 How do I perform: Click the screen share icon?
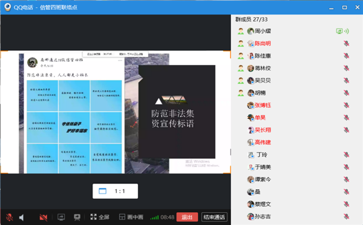coord(61,217)
